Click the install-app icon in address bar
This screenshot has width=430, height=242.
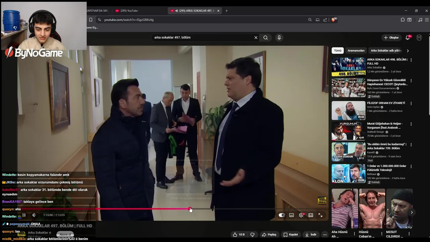[x=317, y=20]
